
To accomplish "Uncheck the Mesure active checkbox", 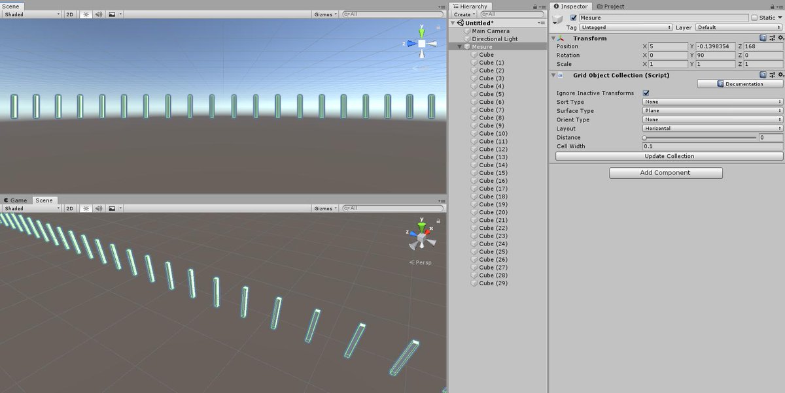I will pos(574,18).
